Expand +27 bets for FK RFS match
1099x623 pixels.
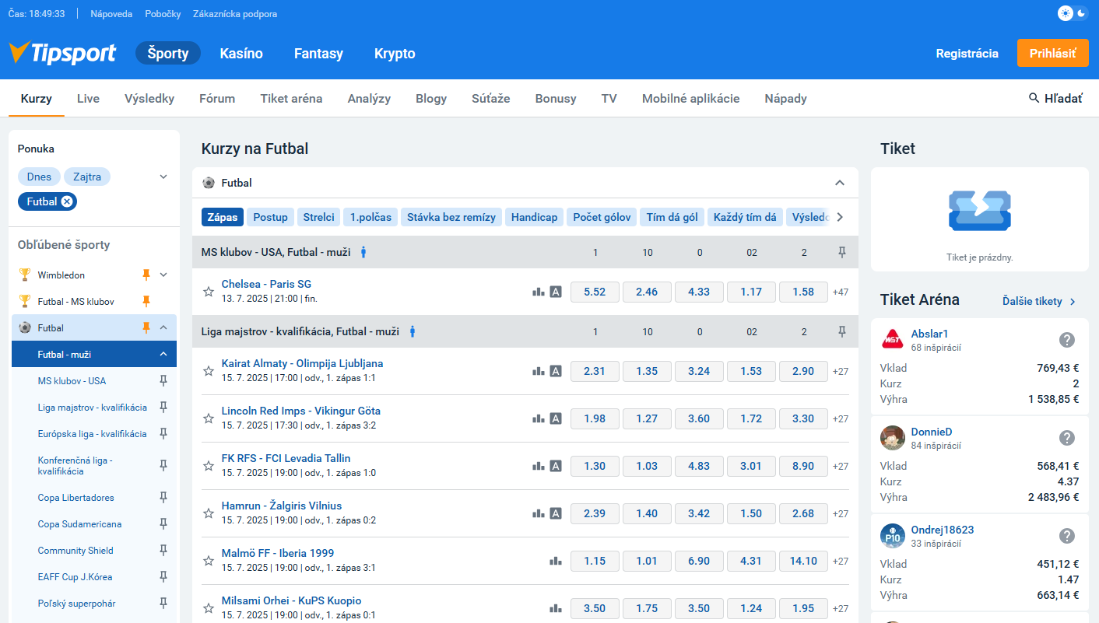(x=841, y=466)
